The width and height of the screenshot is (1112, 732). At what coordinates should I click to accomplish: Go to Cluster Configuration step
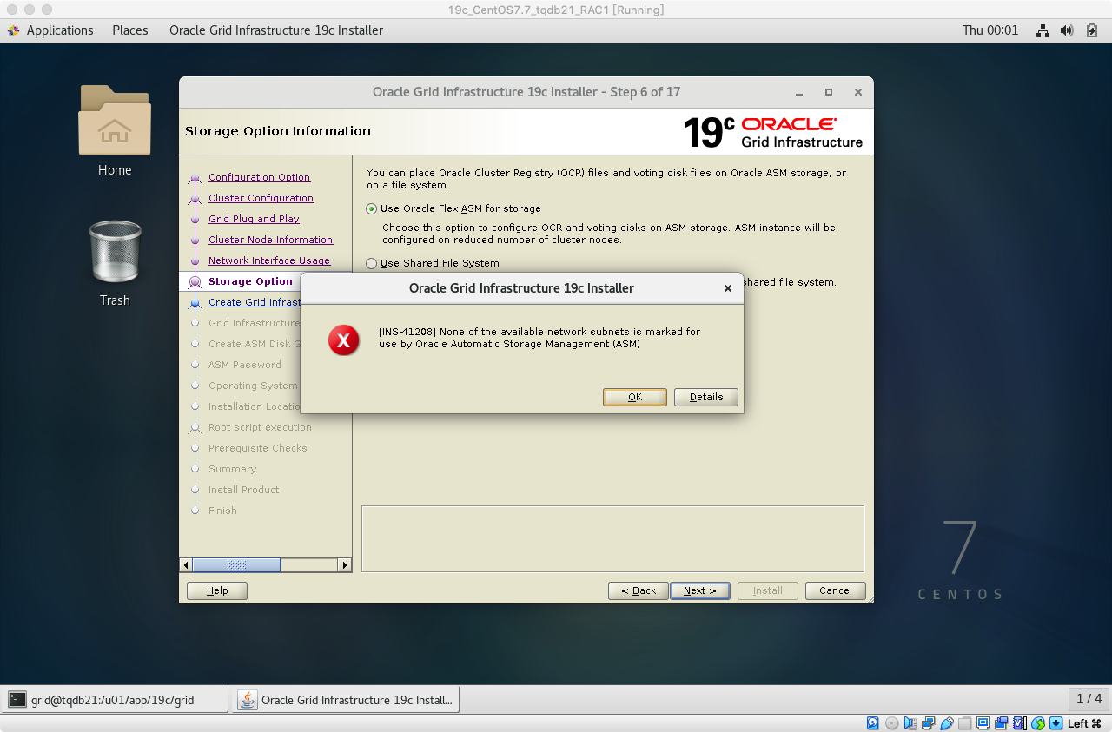tap(261, 198)
